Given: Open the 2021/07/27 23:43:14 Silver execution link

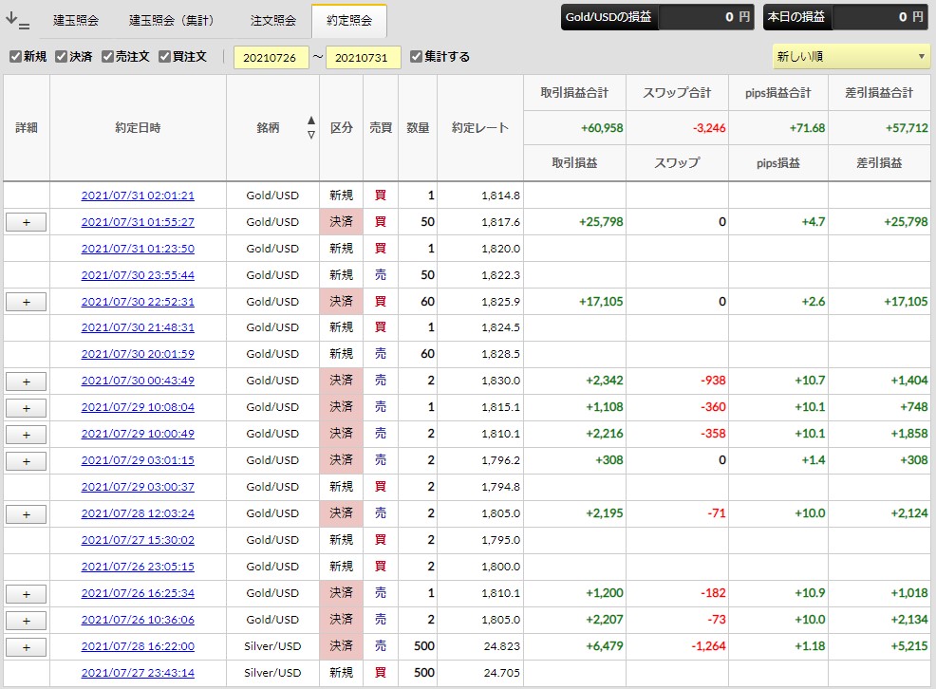Looking at the screenshot, I should (138, 673).
